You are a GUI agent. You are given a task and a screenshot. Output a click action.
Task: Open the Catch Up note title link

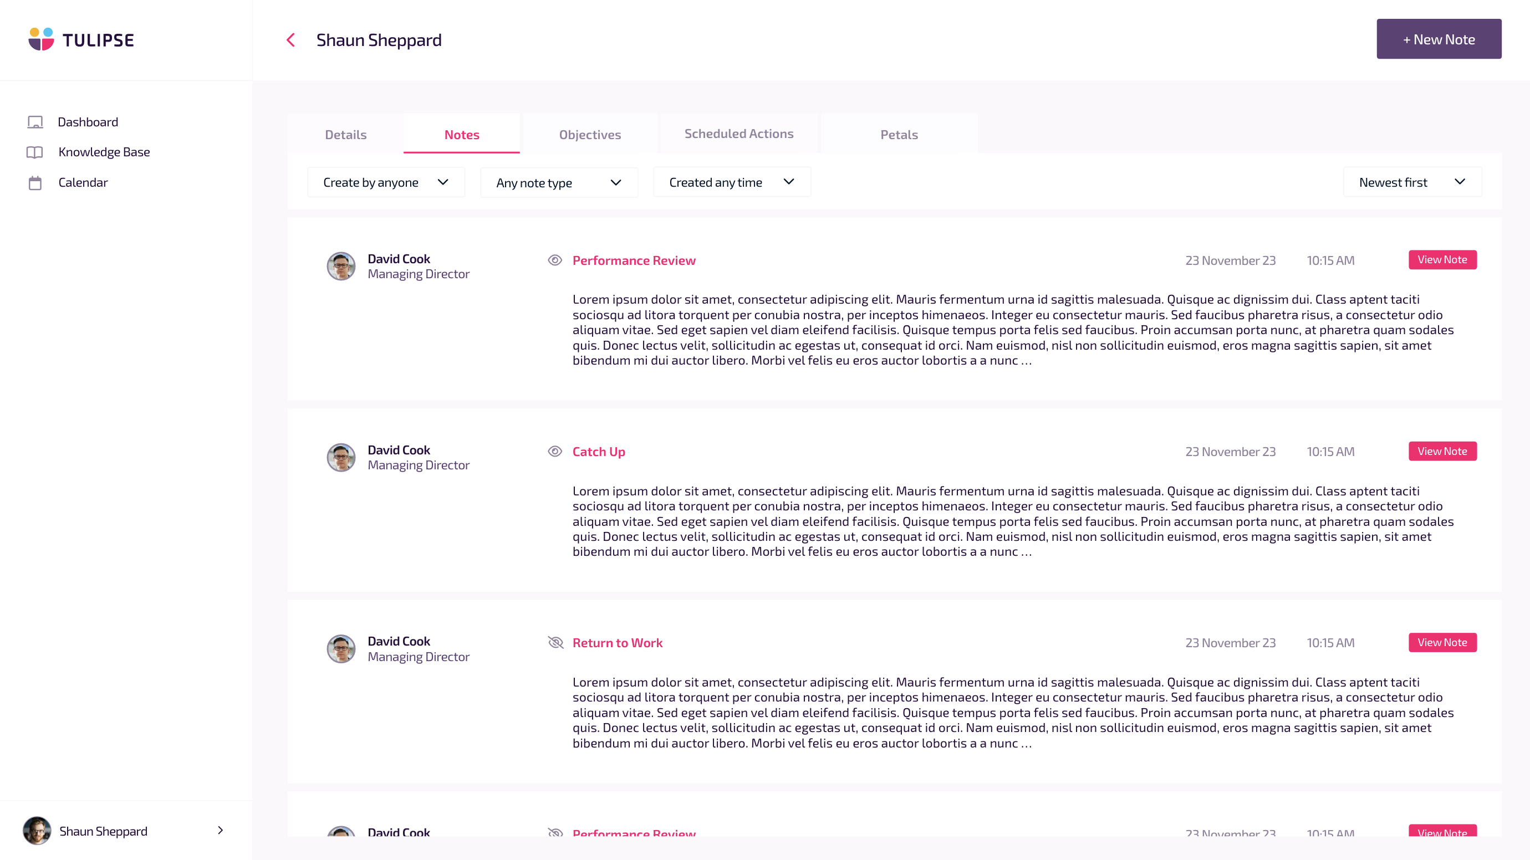point(599,451)
